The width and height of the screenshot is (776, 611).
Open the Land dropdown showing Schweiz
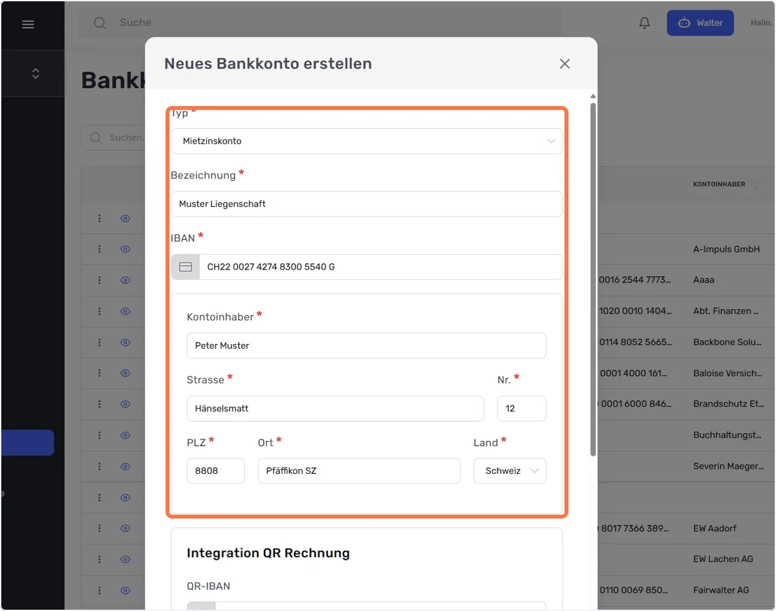(510, 471)
